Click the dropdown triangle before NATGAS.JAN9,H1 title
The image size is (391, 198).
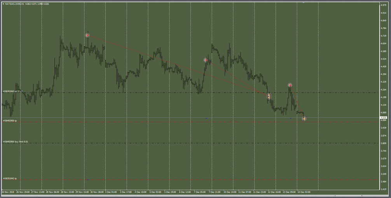[3, 4]
